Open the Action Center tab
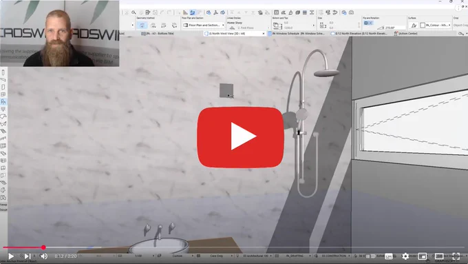The height and width of the screenshot is (264, 468). pyautogui.click(x=406, y=34)
